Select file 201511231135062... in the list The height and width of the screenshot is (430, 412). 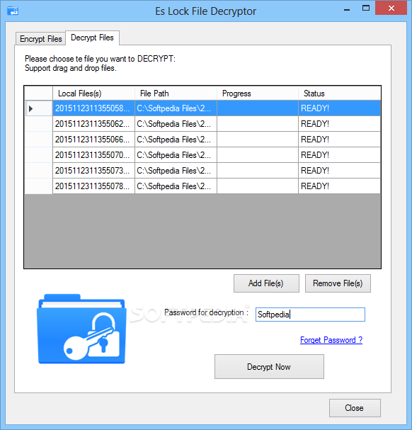click(93, 124)
